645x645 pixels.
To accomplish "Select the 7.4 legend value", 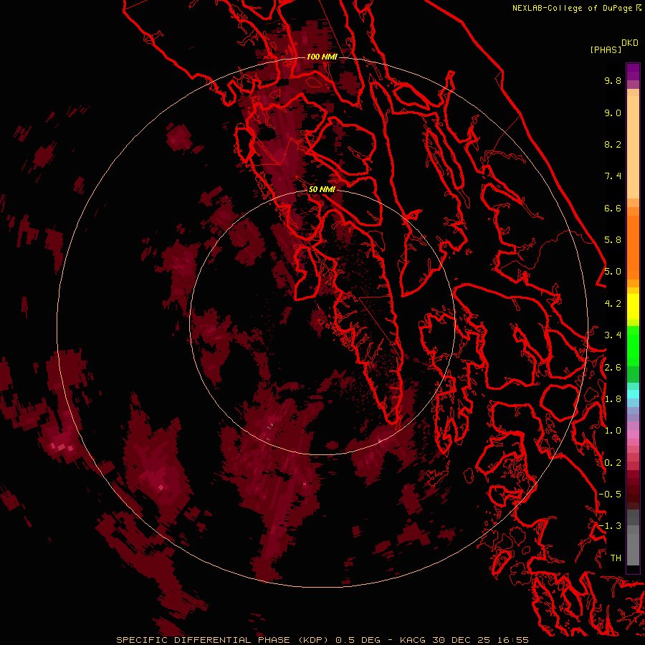I will [x=613, y=176].
